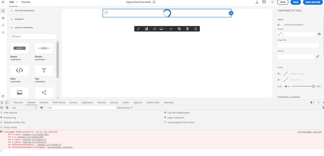
Task: Click the DevTools inspect element icon
Action: [2, 102]
